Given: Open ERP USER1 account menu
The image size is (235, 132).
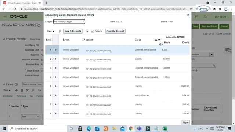Looking at the screenshot, I should (222, 17).
